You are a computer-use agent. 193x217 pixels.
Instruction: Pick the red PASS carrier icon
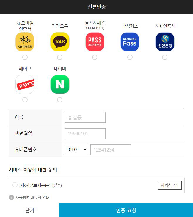pos(95,42)
